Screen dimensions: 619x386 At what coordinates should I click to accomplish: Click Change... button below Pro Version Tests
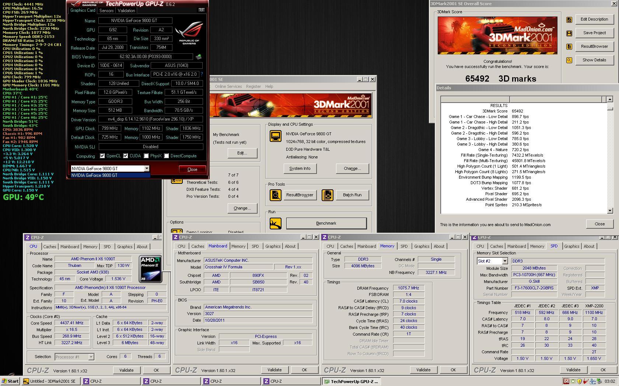pos(242,208)
